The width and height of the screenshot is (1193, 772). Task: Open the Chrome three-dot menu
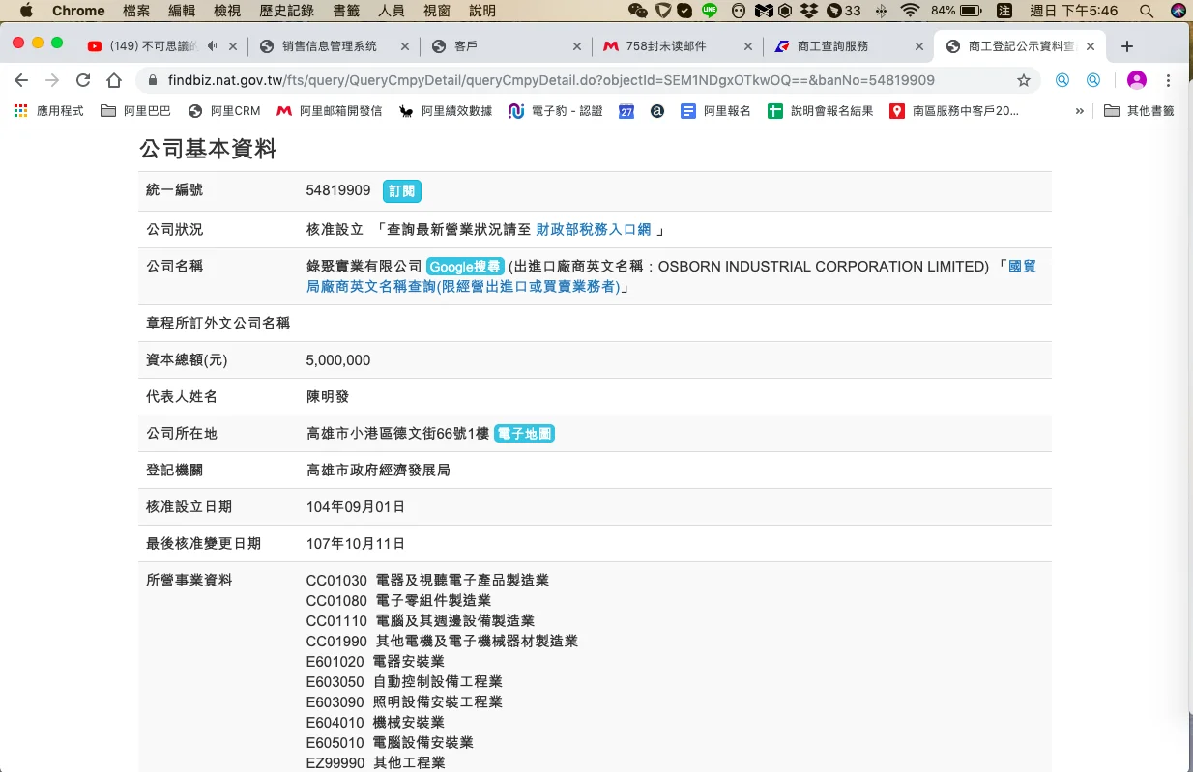[x=1169, y=80]
